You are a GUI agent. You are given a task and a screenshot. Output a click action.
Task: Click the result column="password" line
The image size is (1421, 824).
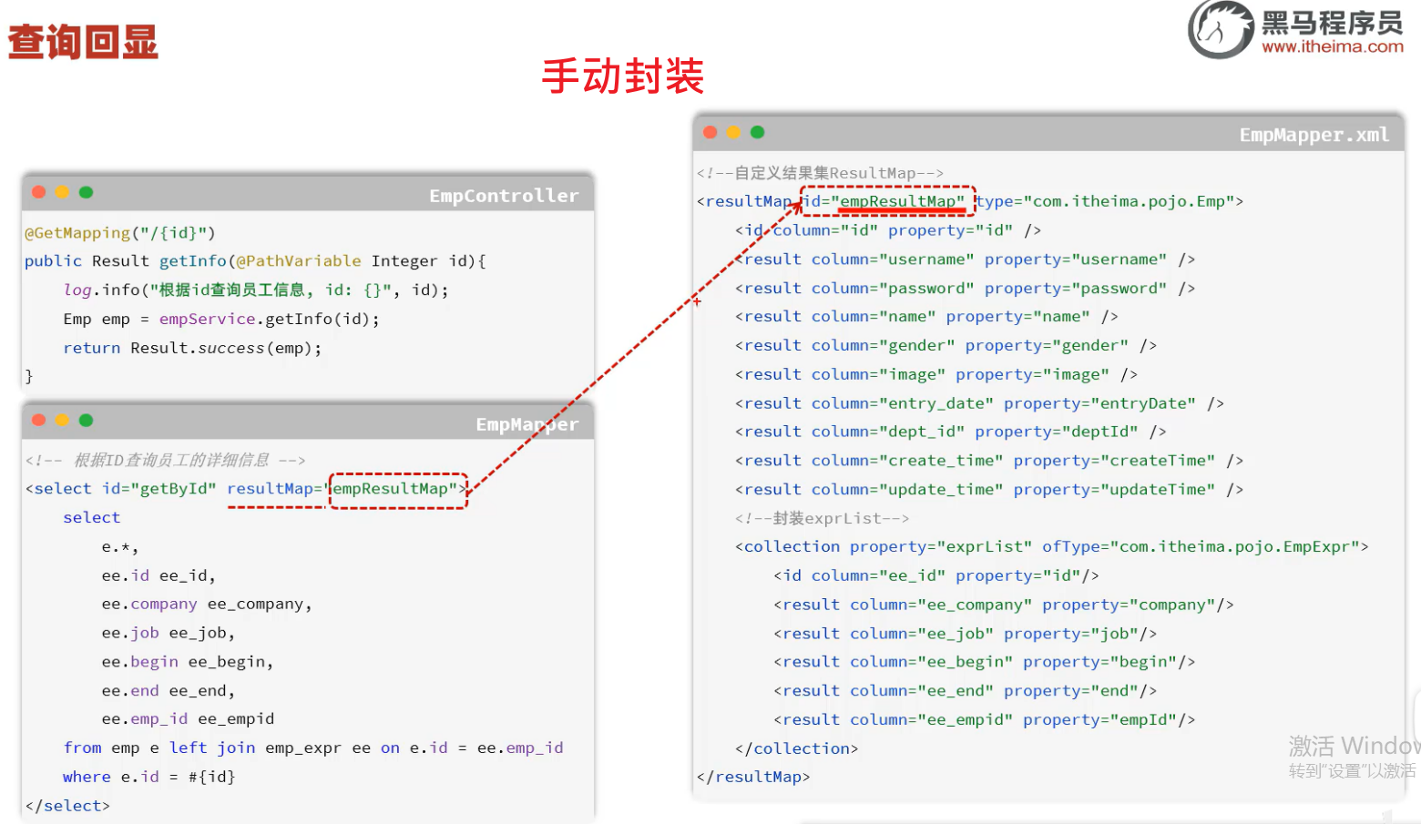(965, 288)
